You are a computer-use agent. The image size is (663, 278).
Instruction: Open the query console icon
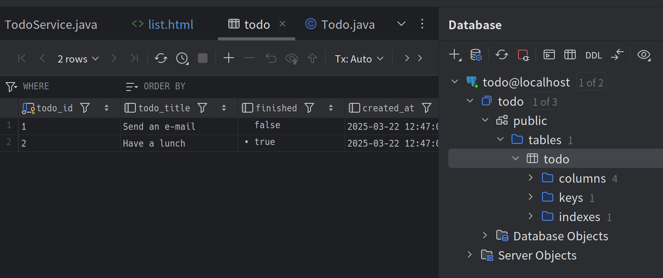point(549,55)
